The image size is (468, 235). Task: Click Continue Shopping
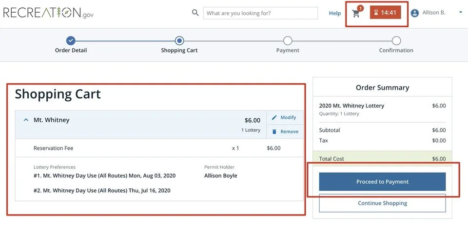(x=382, y=203)
